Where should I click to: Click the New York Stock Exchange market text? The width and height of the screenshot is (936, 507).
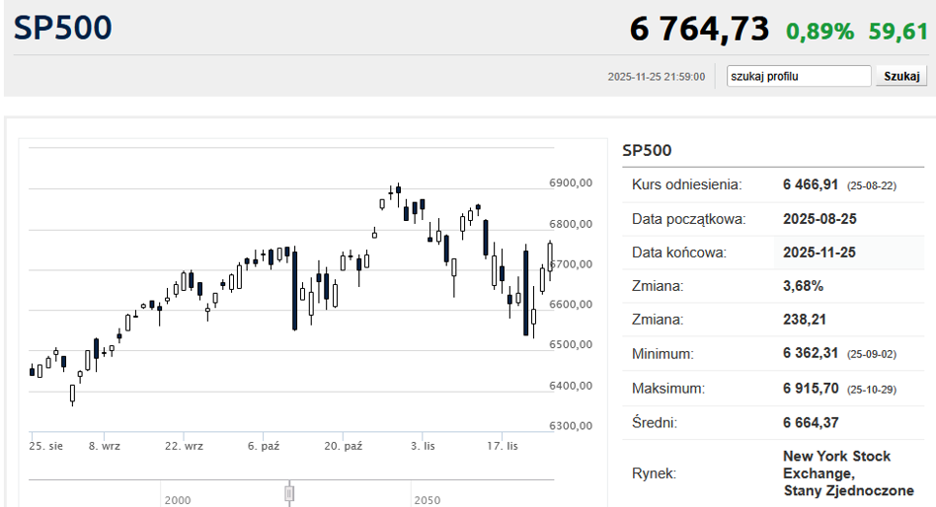(836, 472)
